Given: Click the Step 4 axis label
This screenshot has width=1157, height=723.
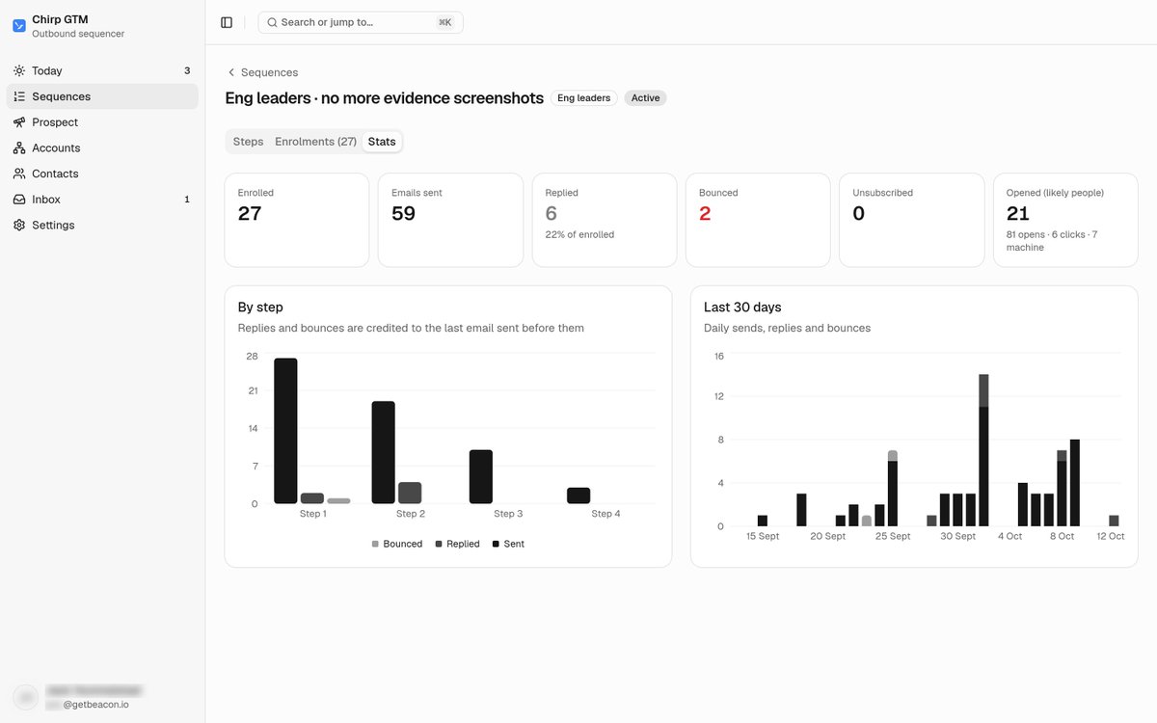Looking at the screenshot, I should (606, 514).
